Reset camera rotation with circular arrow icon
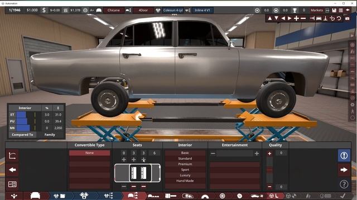The width and height of the screenshot is (357, 200). pyautogui.click(x=339, y=18)
